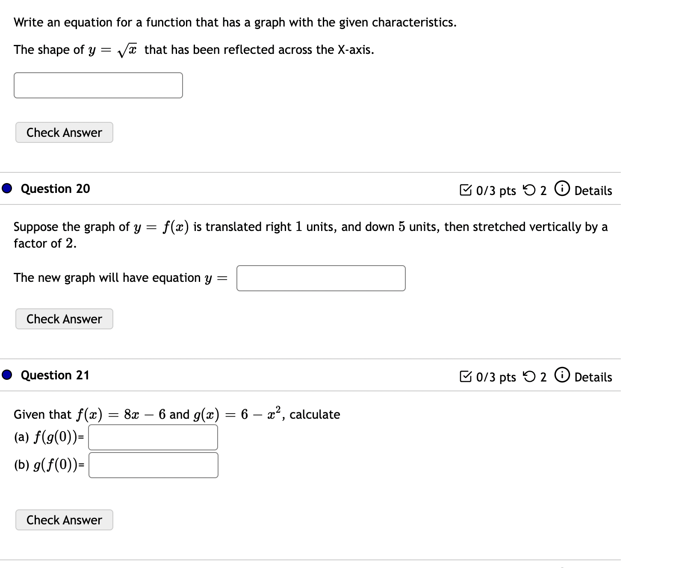Click Check Answer for Question 21
Screen dimensions: 673x568
pyautogui.click(x=64, y=520)
